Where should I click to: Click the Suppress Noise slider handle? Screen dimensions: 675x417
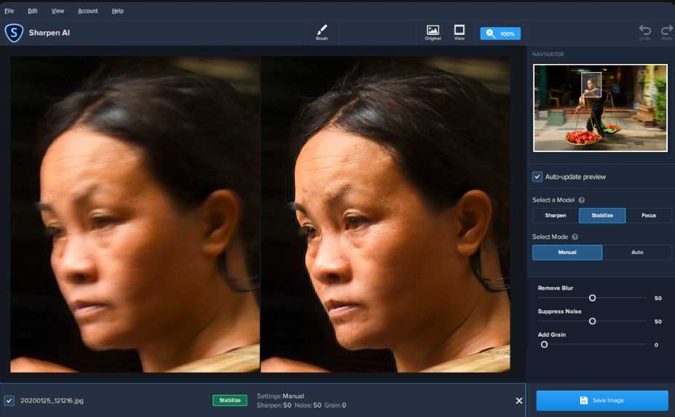592,321
